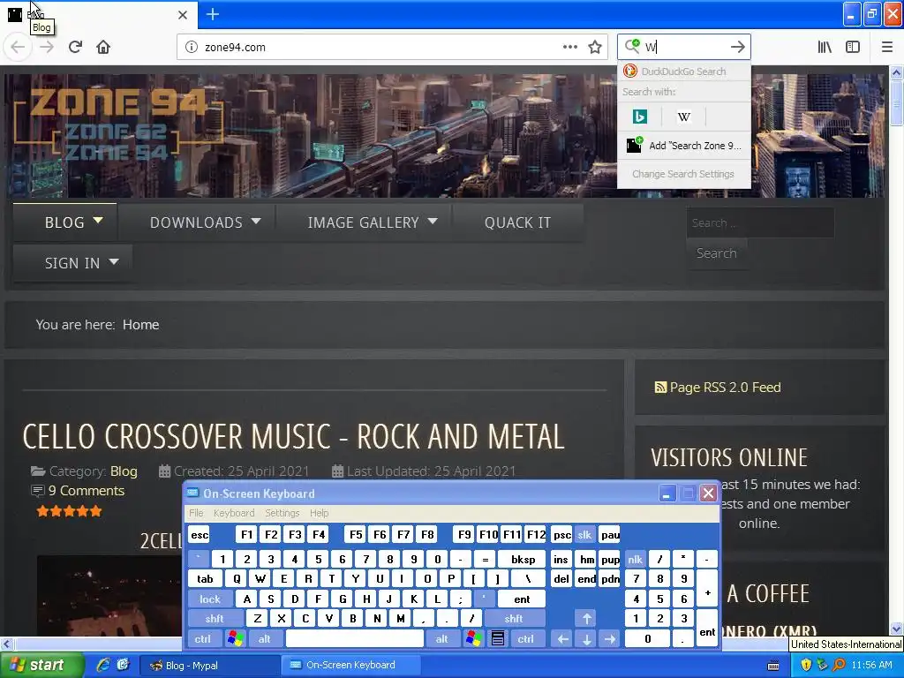
Task: Toggle right shft key on On-Screen Keyboard
Action: 513,619
